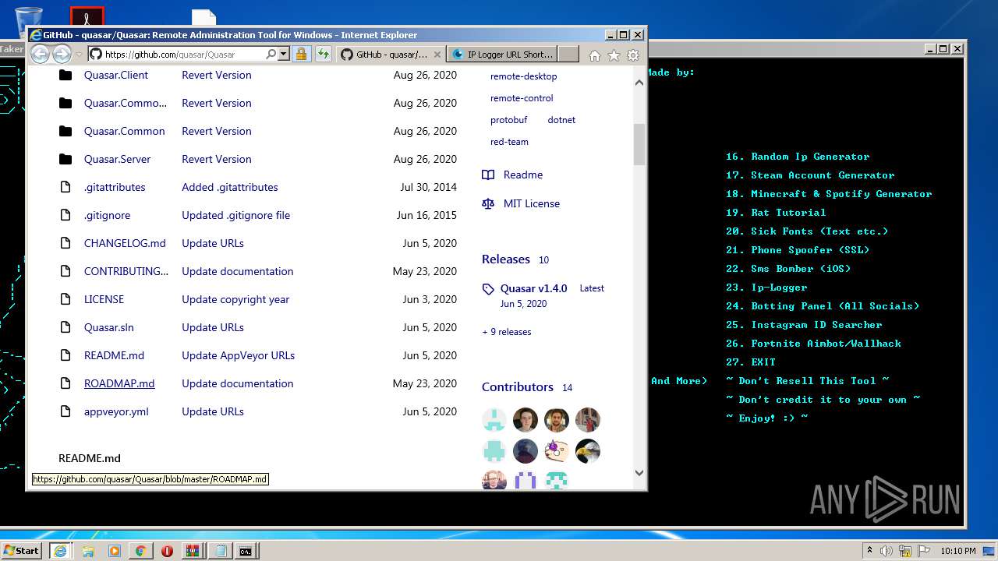998x561 pixels.
Task: Click the security lock icon
Action: click(x=301, y=55)
